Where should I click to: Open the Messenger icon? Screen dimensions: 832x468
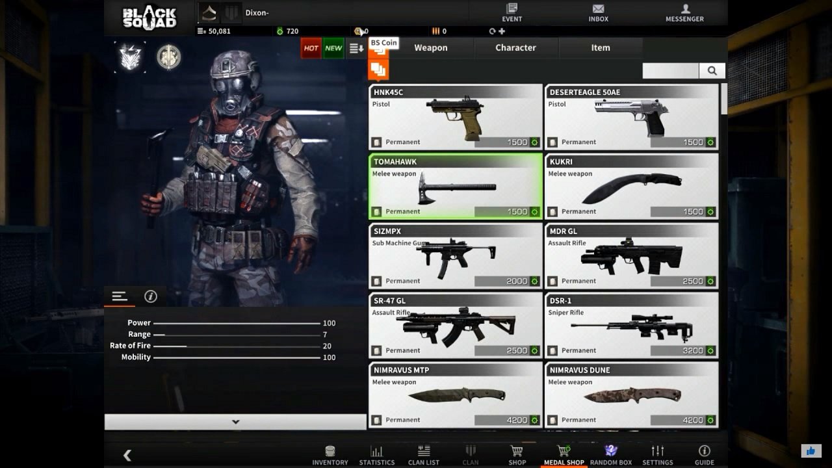(x=684, y=9)
